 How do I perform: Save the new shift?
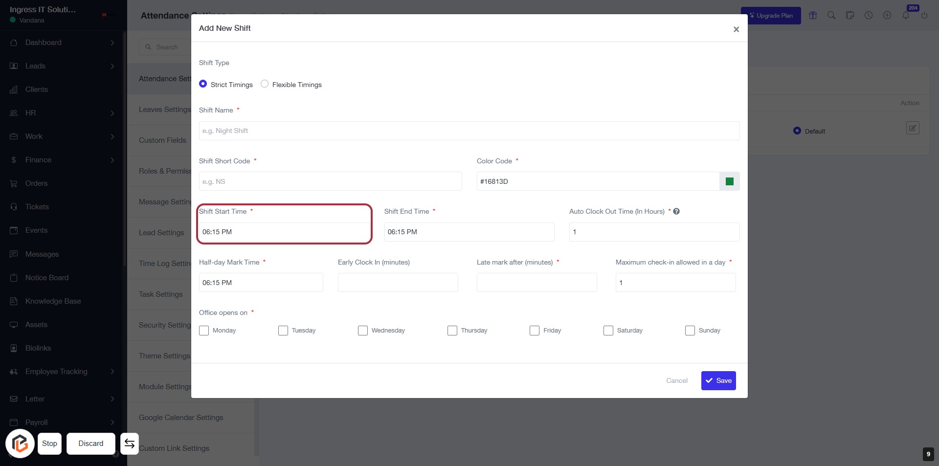pos(718,380)
